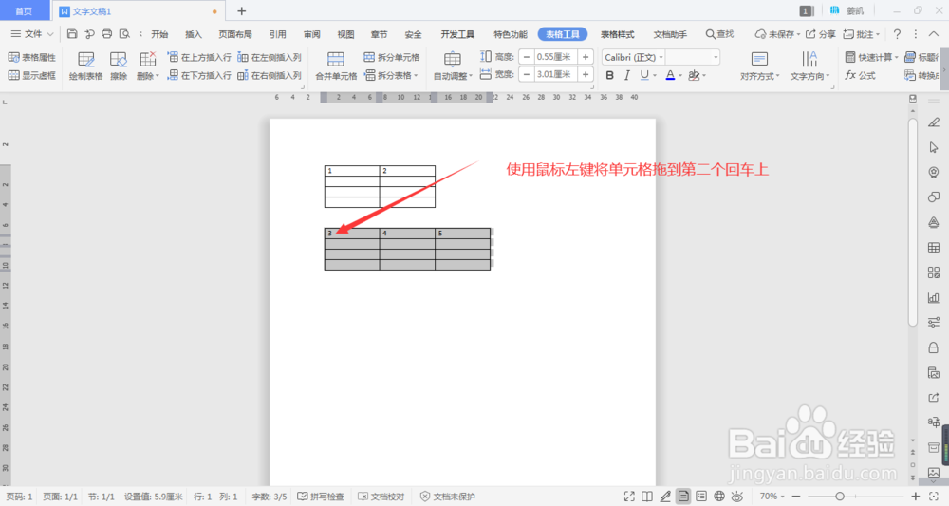Switch to the 页面布局 ribbon tab
949x506 pixels.
[235, 34]
